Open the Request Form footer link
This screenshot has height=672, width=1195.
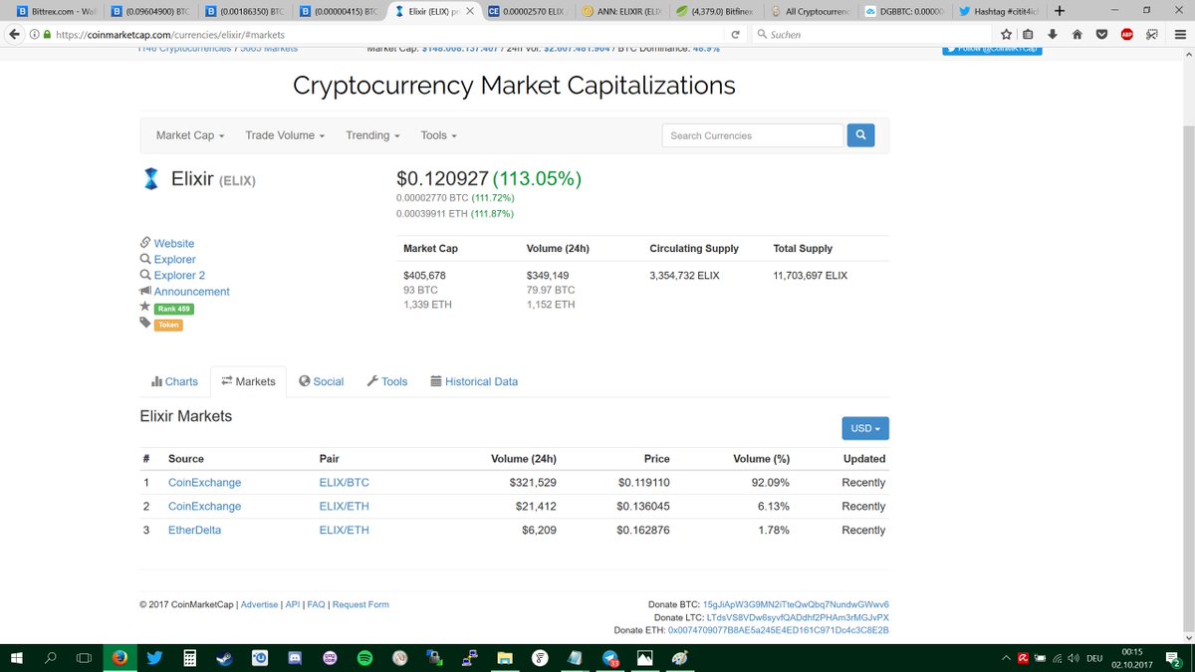360,604
